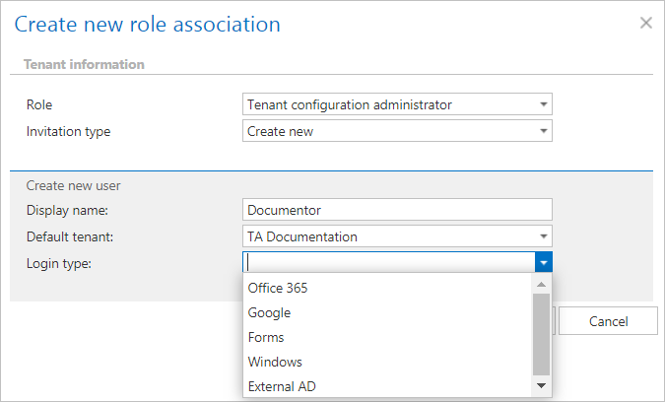This screenshot has width=665, height=402.
Task: Click the Tenant configuration administrator role field
Action: pyautogui.click(x=389, y=104)
